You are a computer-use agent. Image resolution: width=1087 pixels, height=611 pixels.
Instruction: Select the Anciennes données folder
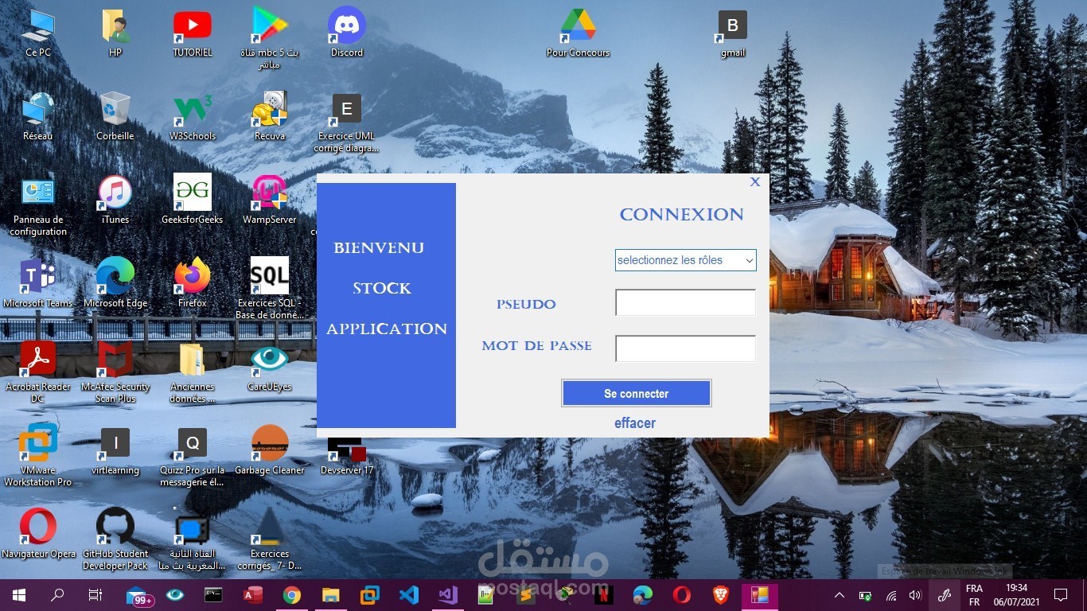[x=193, y=372]
